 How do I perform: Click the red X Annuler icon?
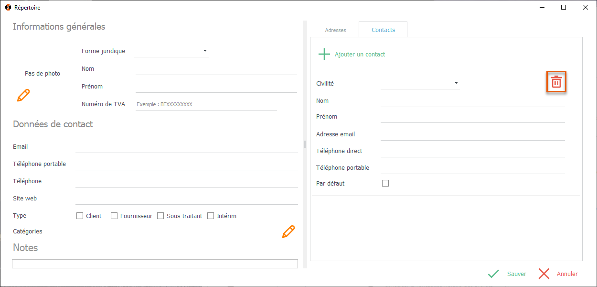point(544,274)
